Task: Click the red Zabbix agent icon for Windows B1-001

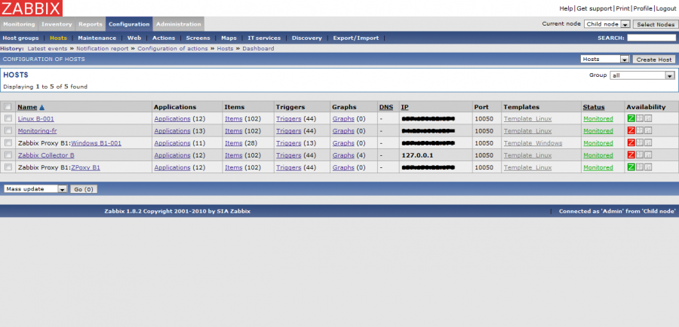Action: point(631,142)
